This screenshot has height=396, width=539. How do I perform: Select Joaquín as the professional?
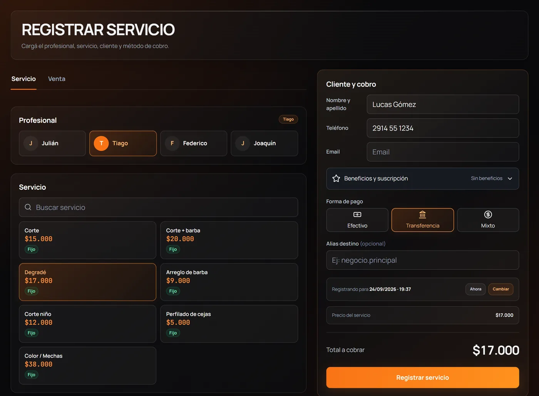click(264, 144)
